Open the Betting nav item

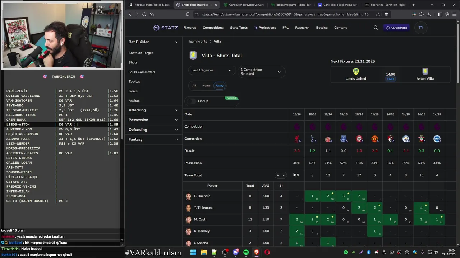(322, 28)
